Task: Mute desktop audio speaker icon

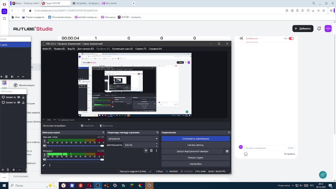Action: point(45,146)
